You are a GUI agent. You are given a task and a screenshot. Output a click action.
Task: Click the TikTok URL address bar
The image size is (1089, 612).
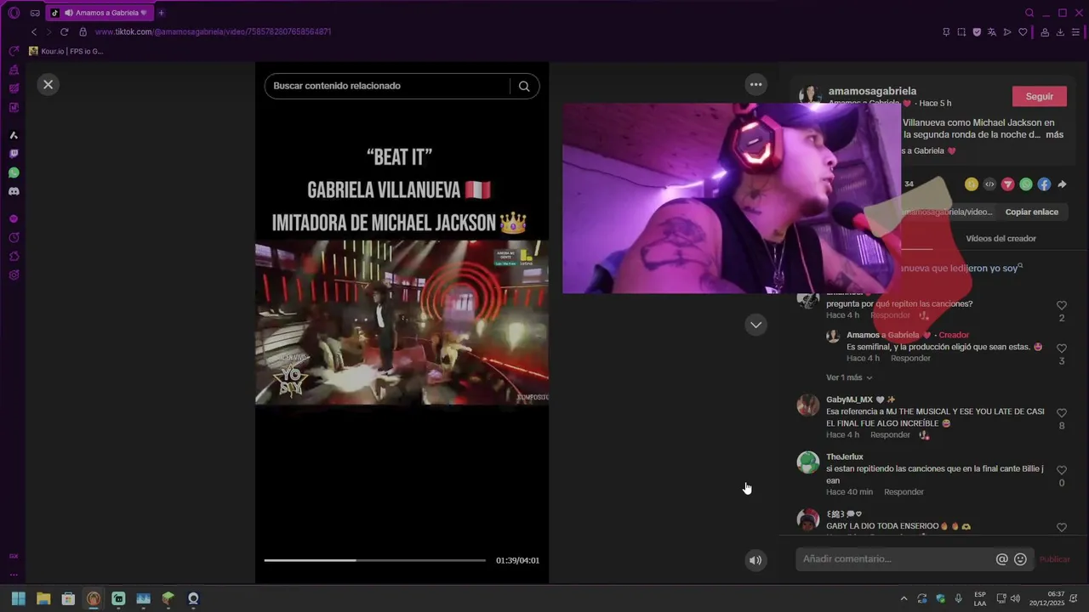(213, 32)
